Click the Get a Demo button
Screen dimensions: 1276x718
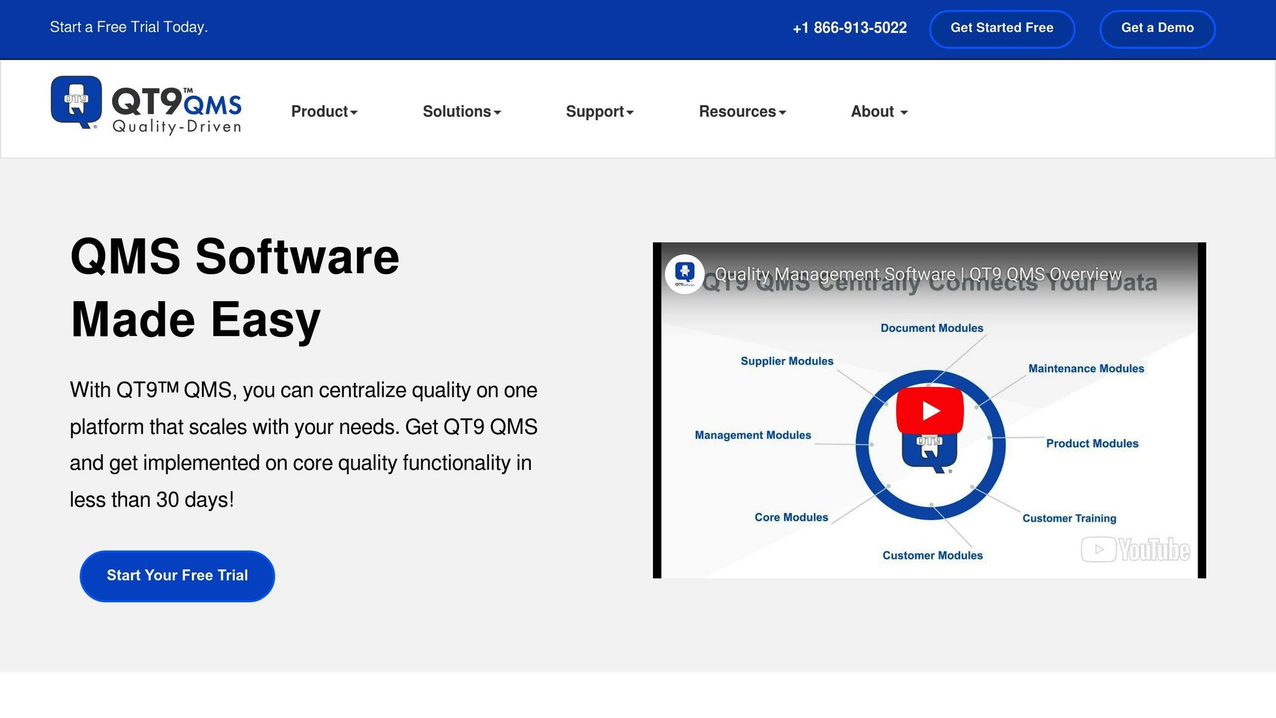coord(1157,28)
